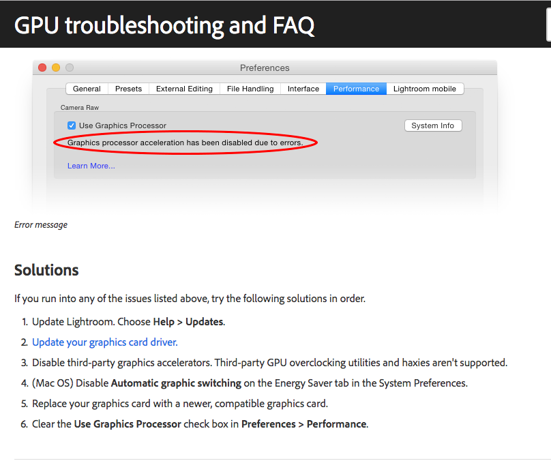Click the grayed-out zoom button in Preferences
The width and height of the screenshot is (551, 461).
[70, 68]
